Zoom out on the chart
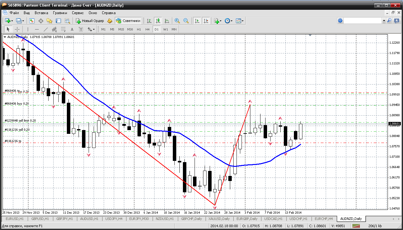Image resolution: width=403 pixels, height=230 pixels. (x=186, y=21)
